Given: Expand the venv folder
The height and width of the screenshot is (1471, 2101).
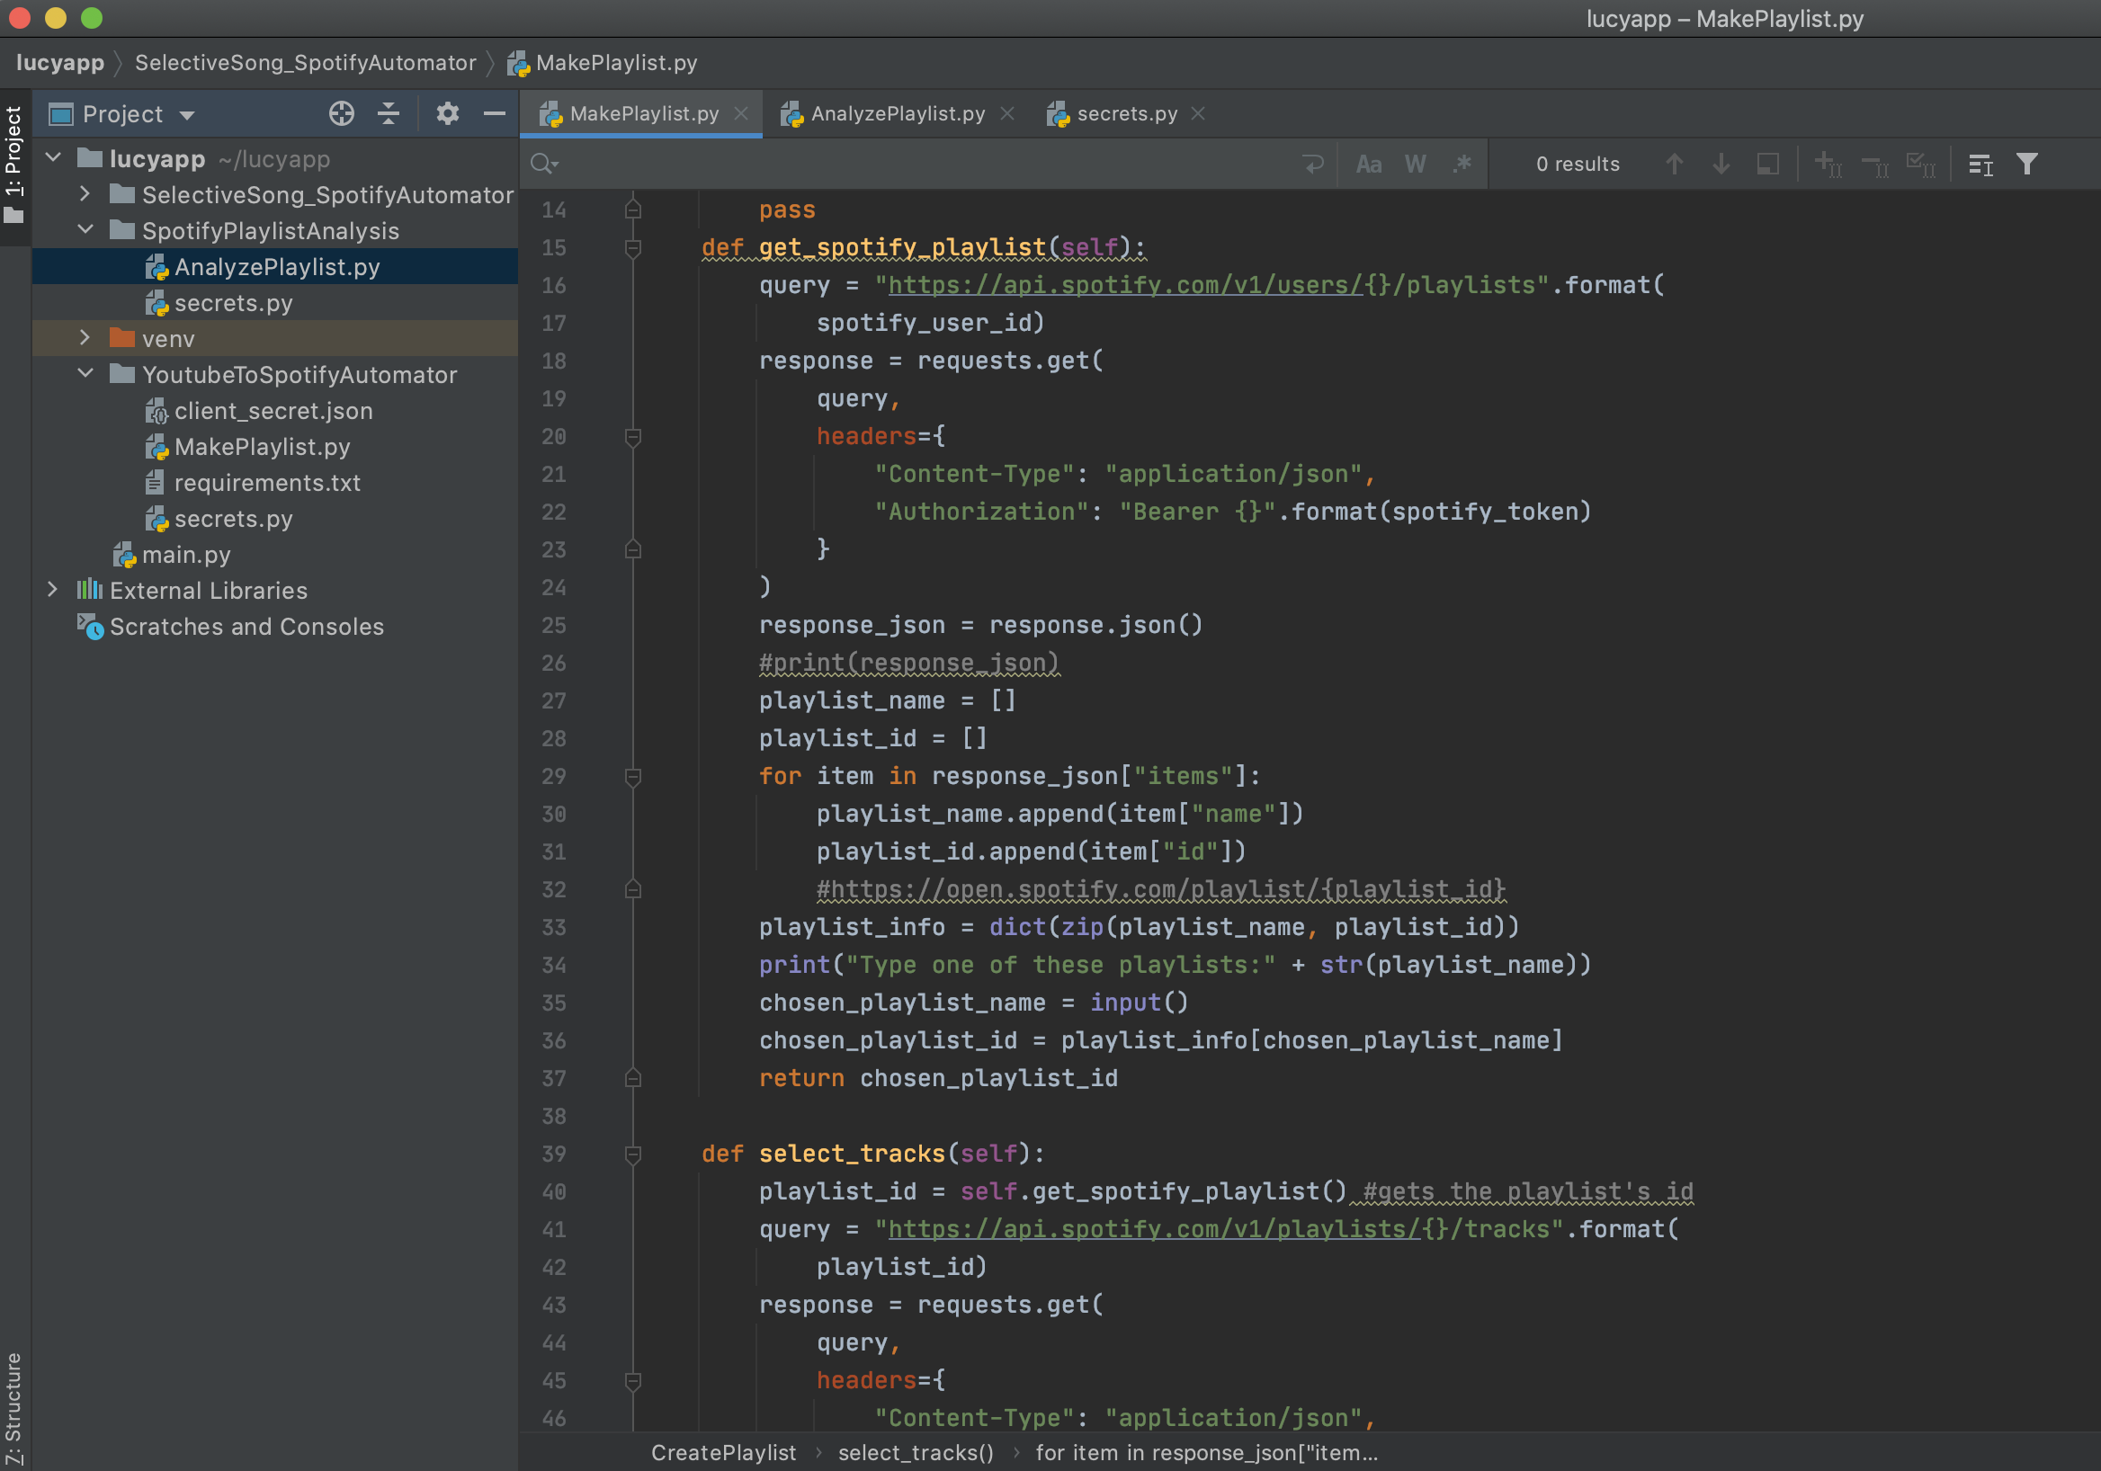Looking at the screenshot, I should tap(85, 337).
